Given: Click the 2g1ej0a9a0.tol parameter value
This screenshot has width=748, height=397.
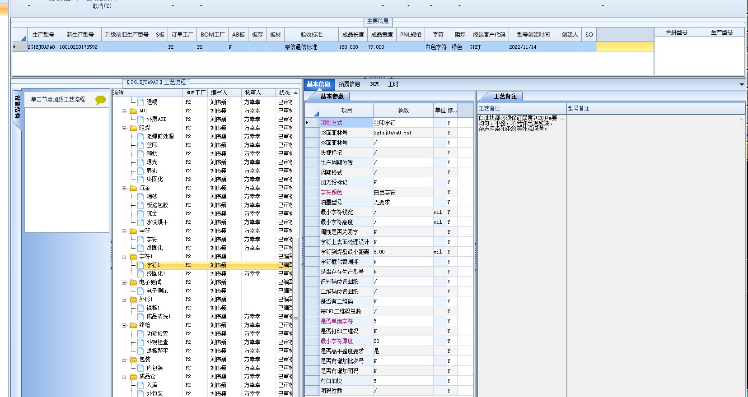Looking at the screenshot, I should point(403,133).
